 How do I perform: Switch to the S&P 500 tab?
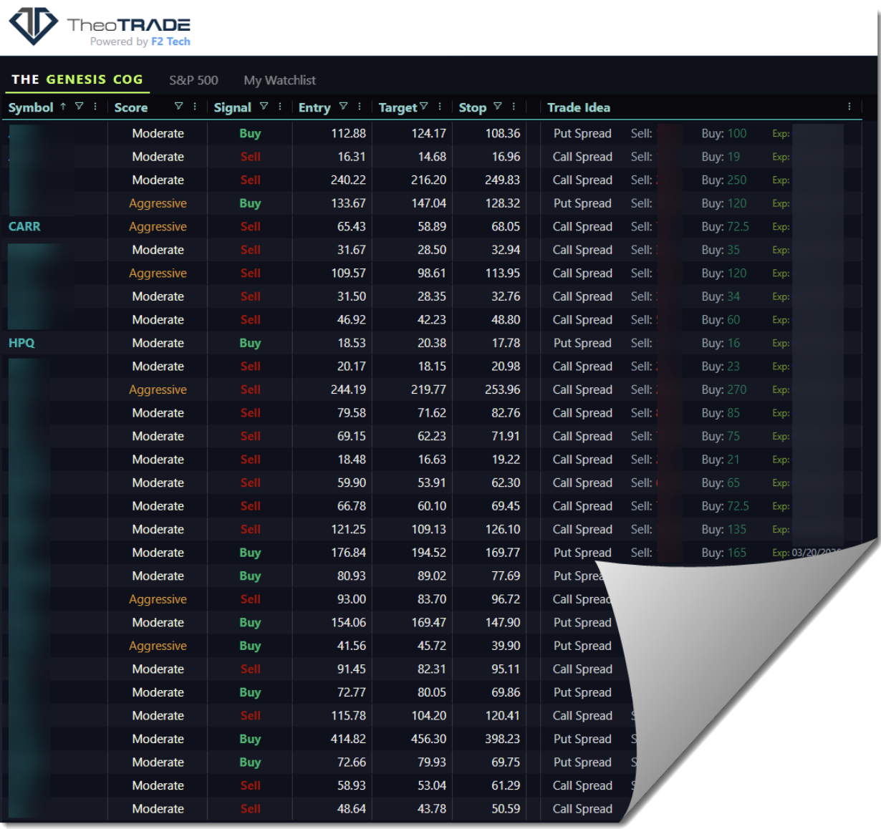[193, 80]
